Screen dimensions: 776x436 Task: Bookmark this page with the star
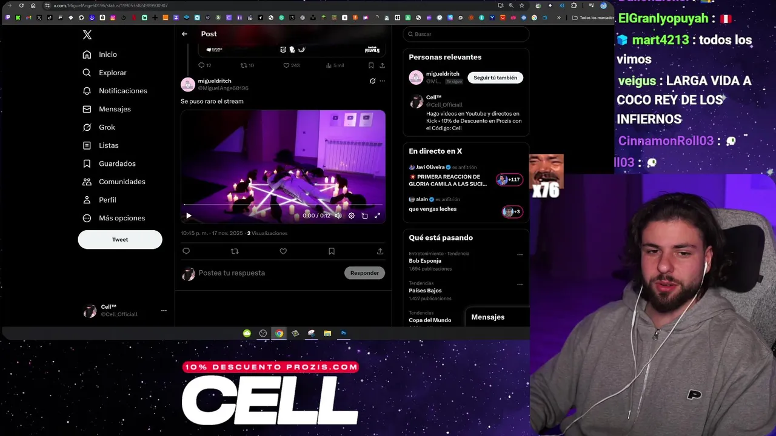click(x=521, y=5)
